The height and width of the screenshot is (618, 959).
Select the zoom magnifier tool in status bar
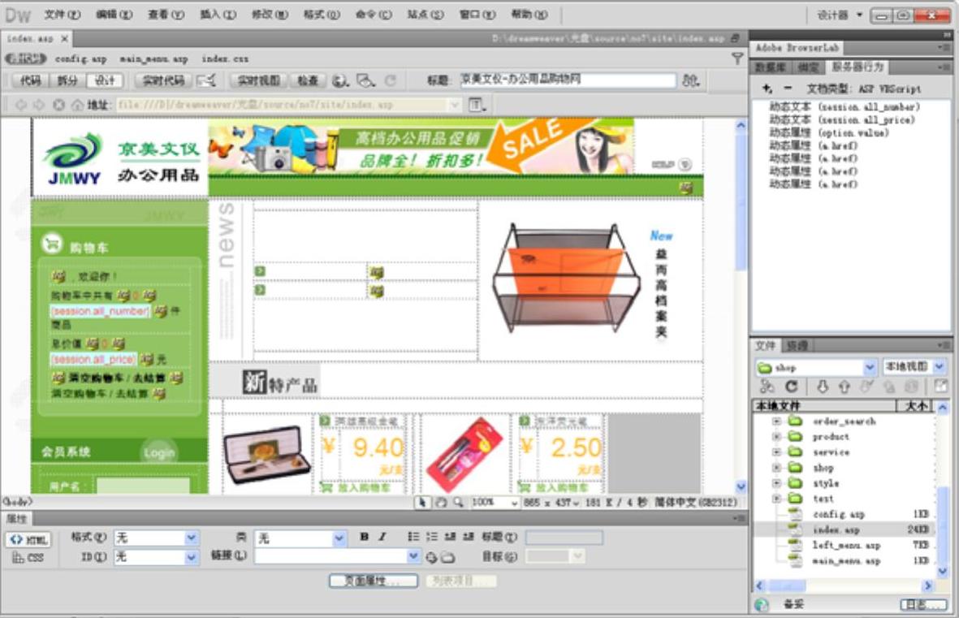(458, 503)
